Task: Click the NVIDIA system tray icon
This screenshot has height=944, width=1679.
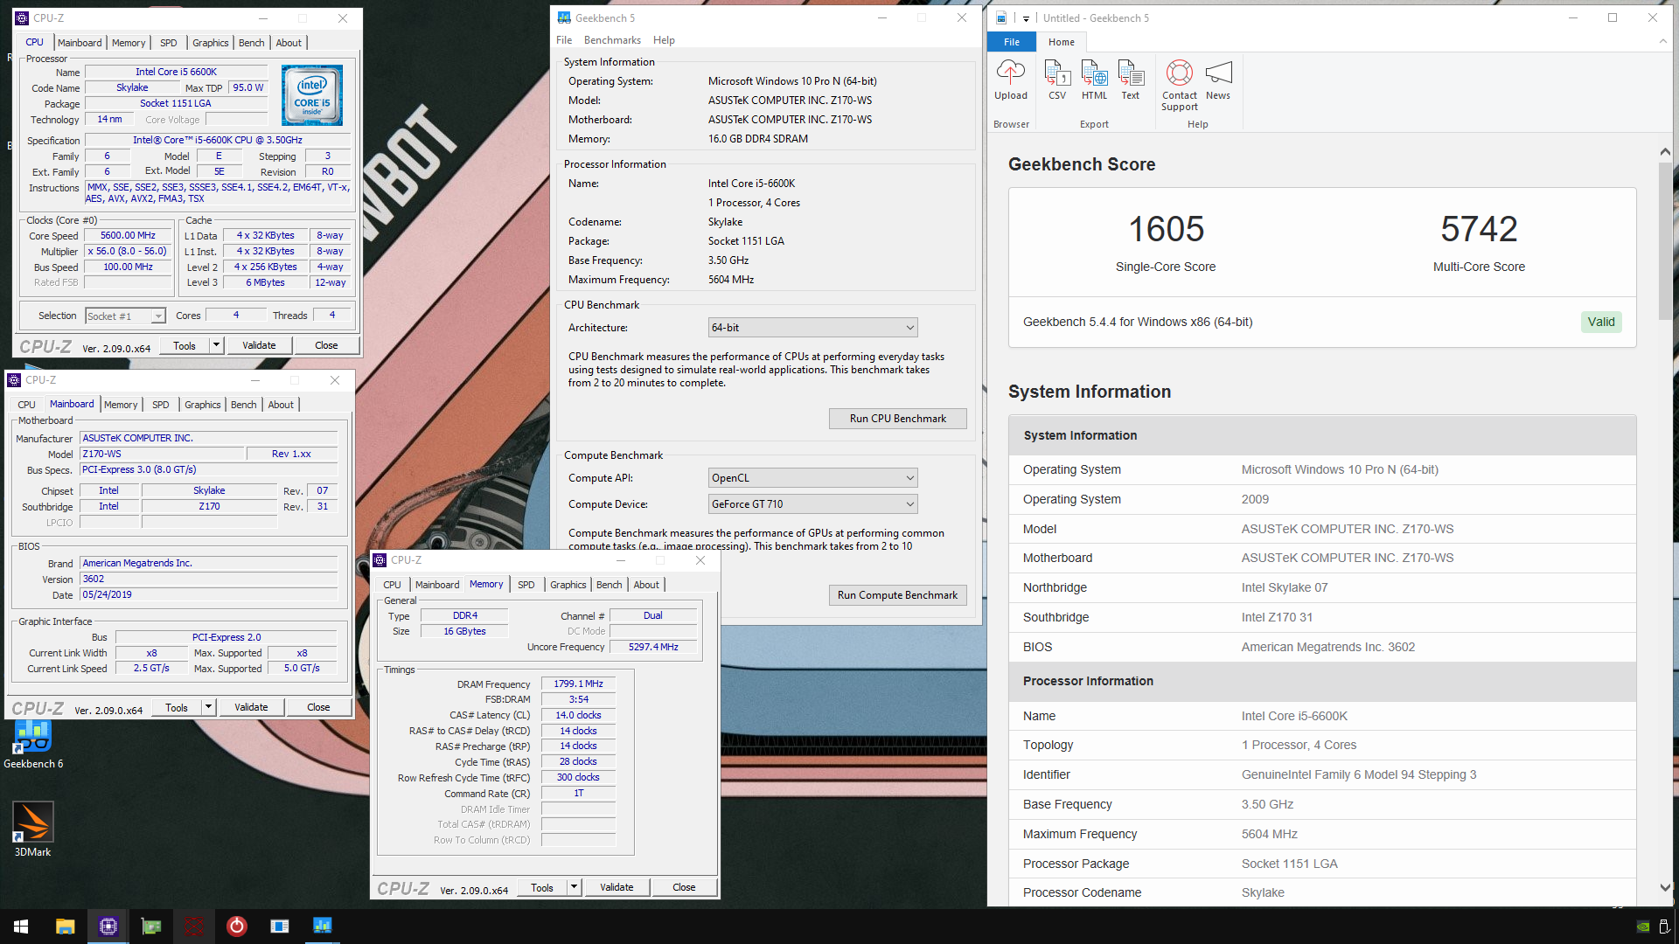Action: tap(1643, 927)
